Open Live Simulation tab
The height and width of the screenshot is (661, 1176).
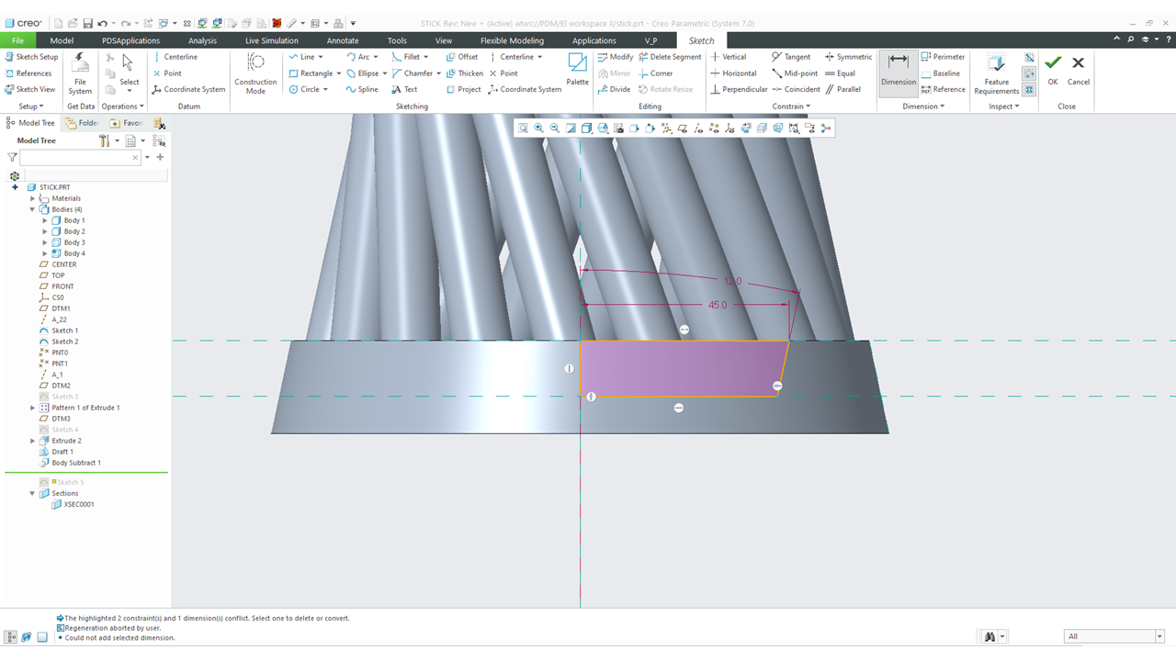pyautogui.click(x=271, y=40)
